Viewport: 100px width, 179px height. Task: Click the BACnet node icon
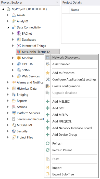[x=19, y=34]
